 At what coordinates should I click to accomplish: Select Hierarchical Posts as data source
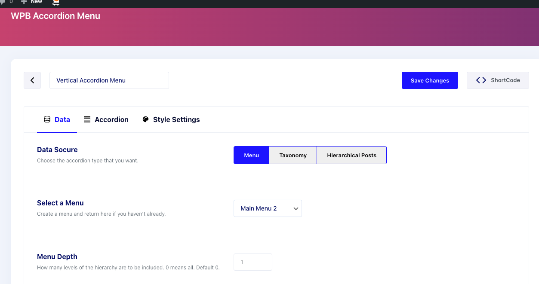pos(351,155)
